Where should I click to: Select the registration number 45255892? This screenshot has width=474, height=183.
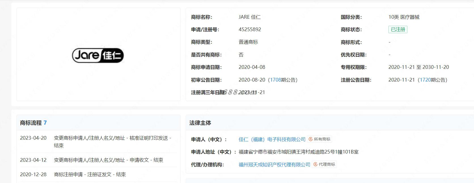coord(250,29)
